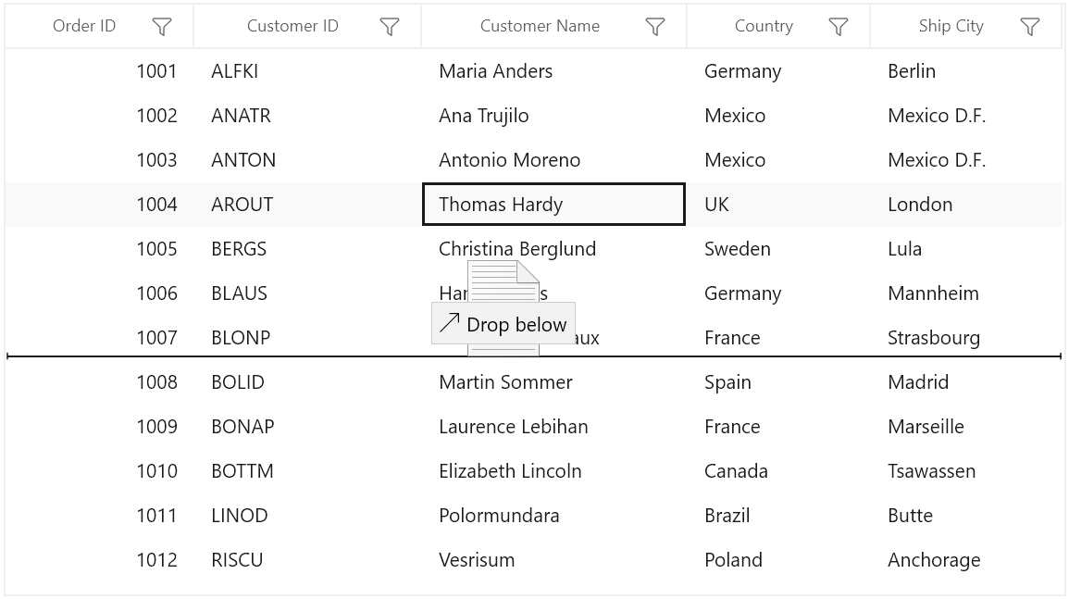Image resolution: width=1069 pixels, height=599 pixels.
Task: Select order ID 1012 cell
Action: [100, 559]
